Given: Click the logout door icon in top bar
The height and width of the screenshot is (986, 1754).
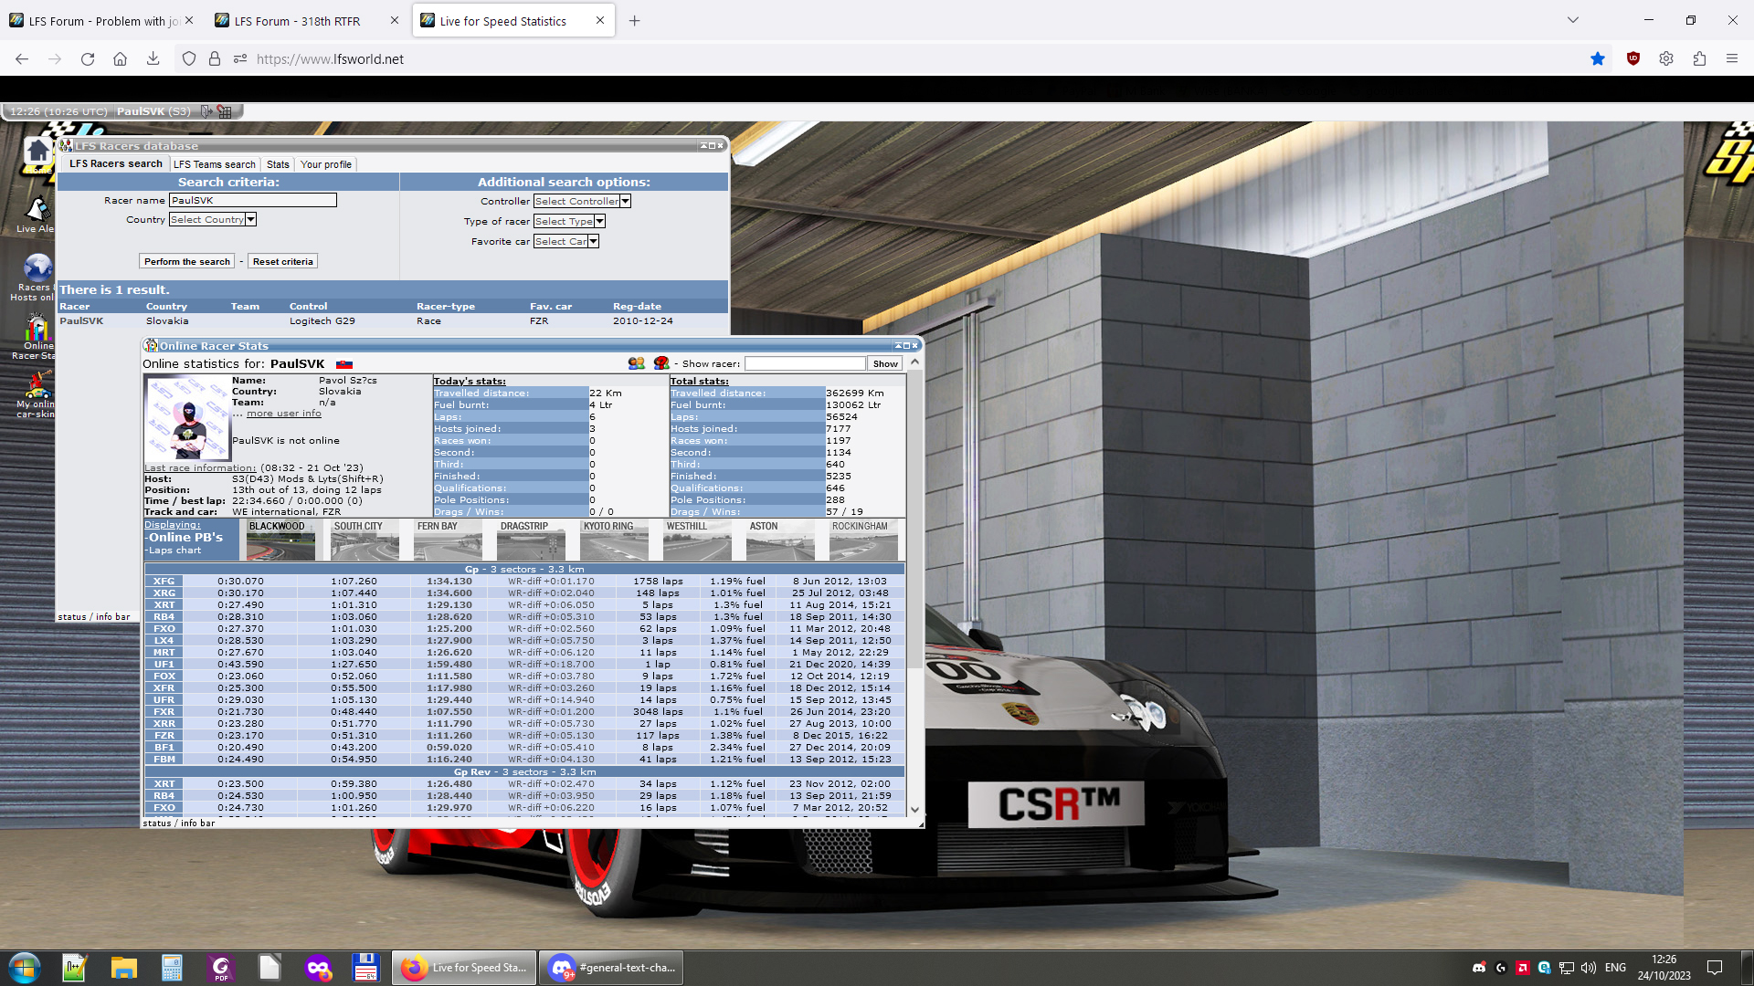Looking at the screenshot, I should (x=206, y=111).
